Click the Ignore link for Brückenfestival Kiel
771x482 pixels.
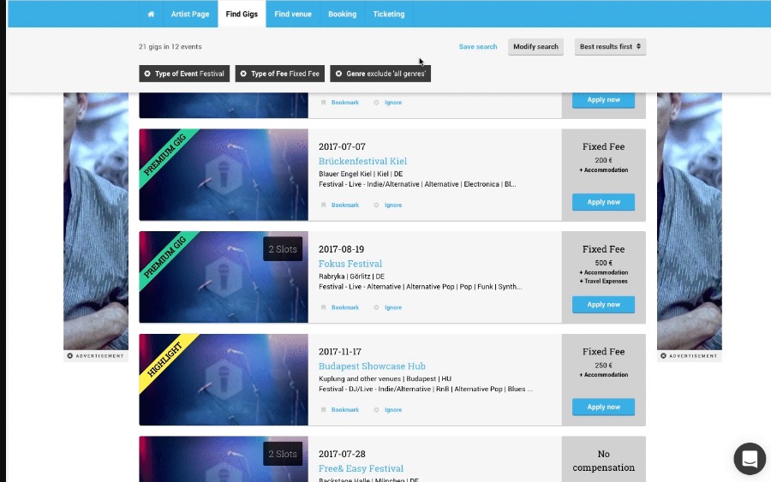pyautogui.click(x=393, y=205)
